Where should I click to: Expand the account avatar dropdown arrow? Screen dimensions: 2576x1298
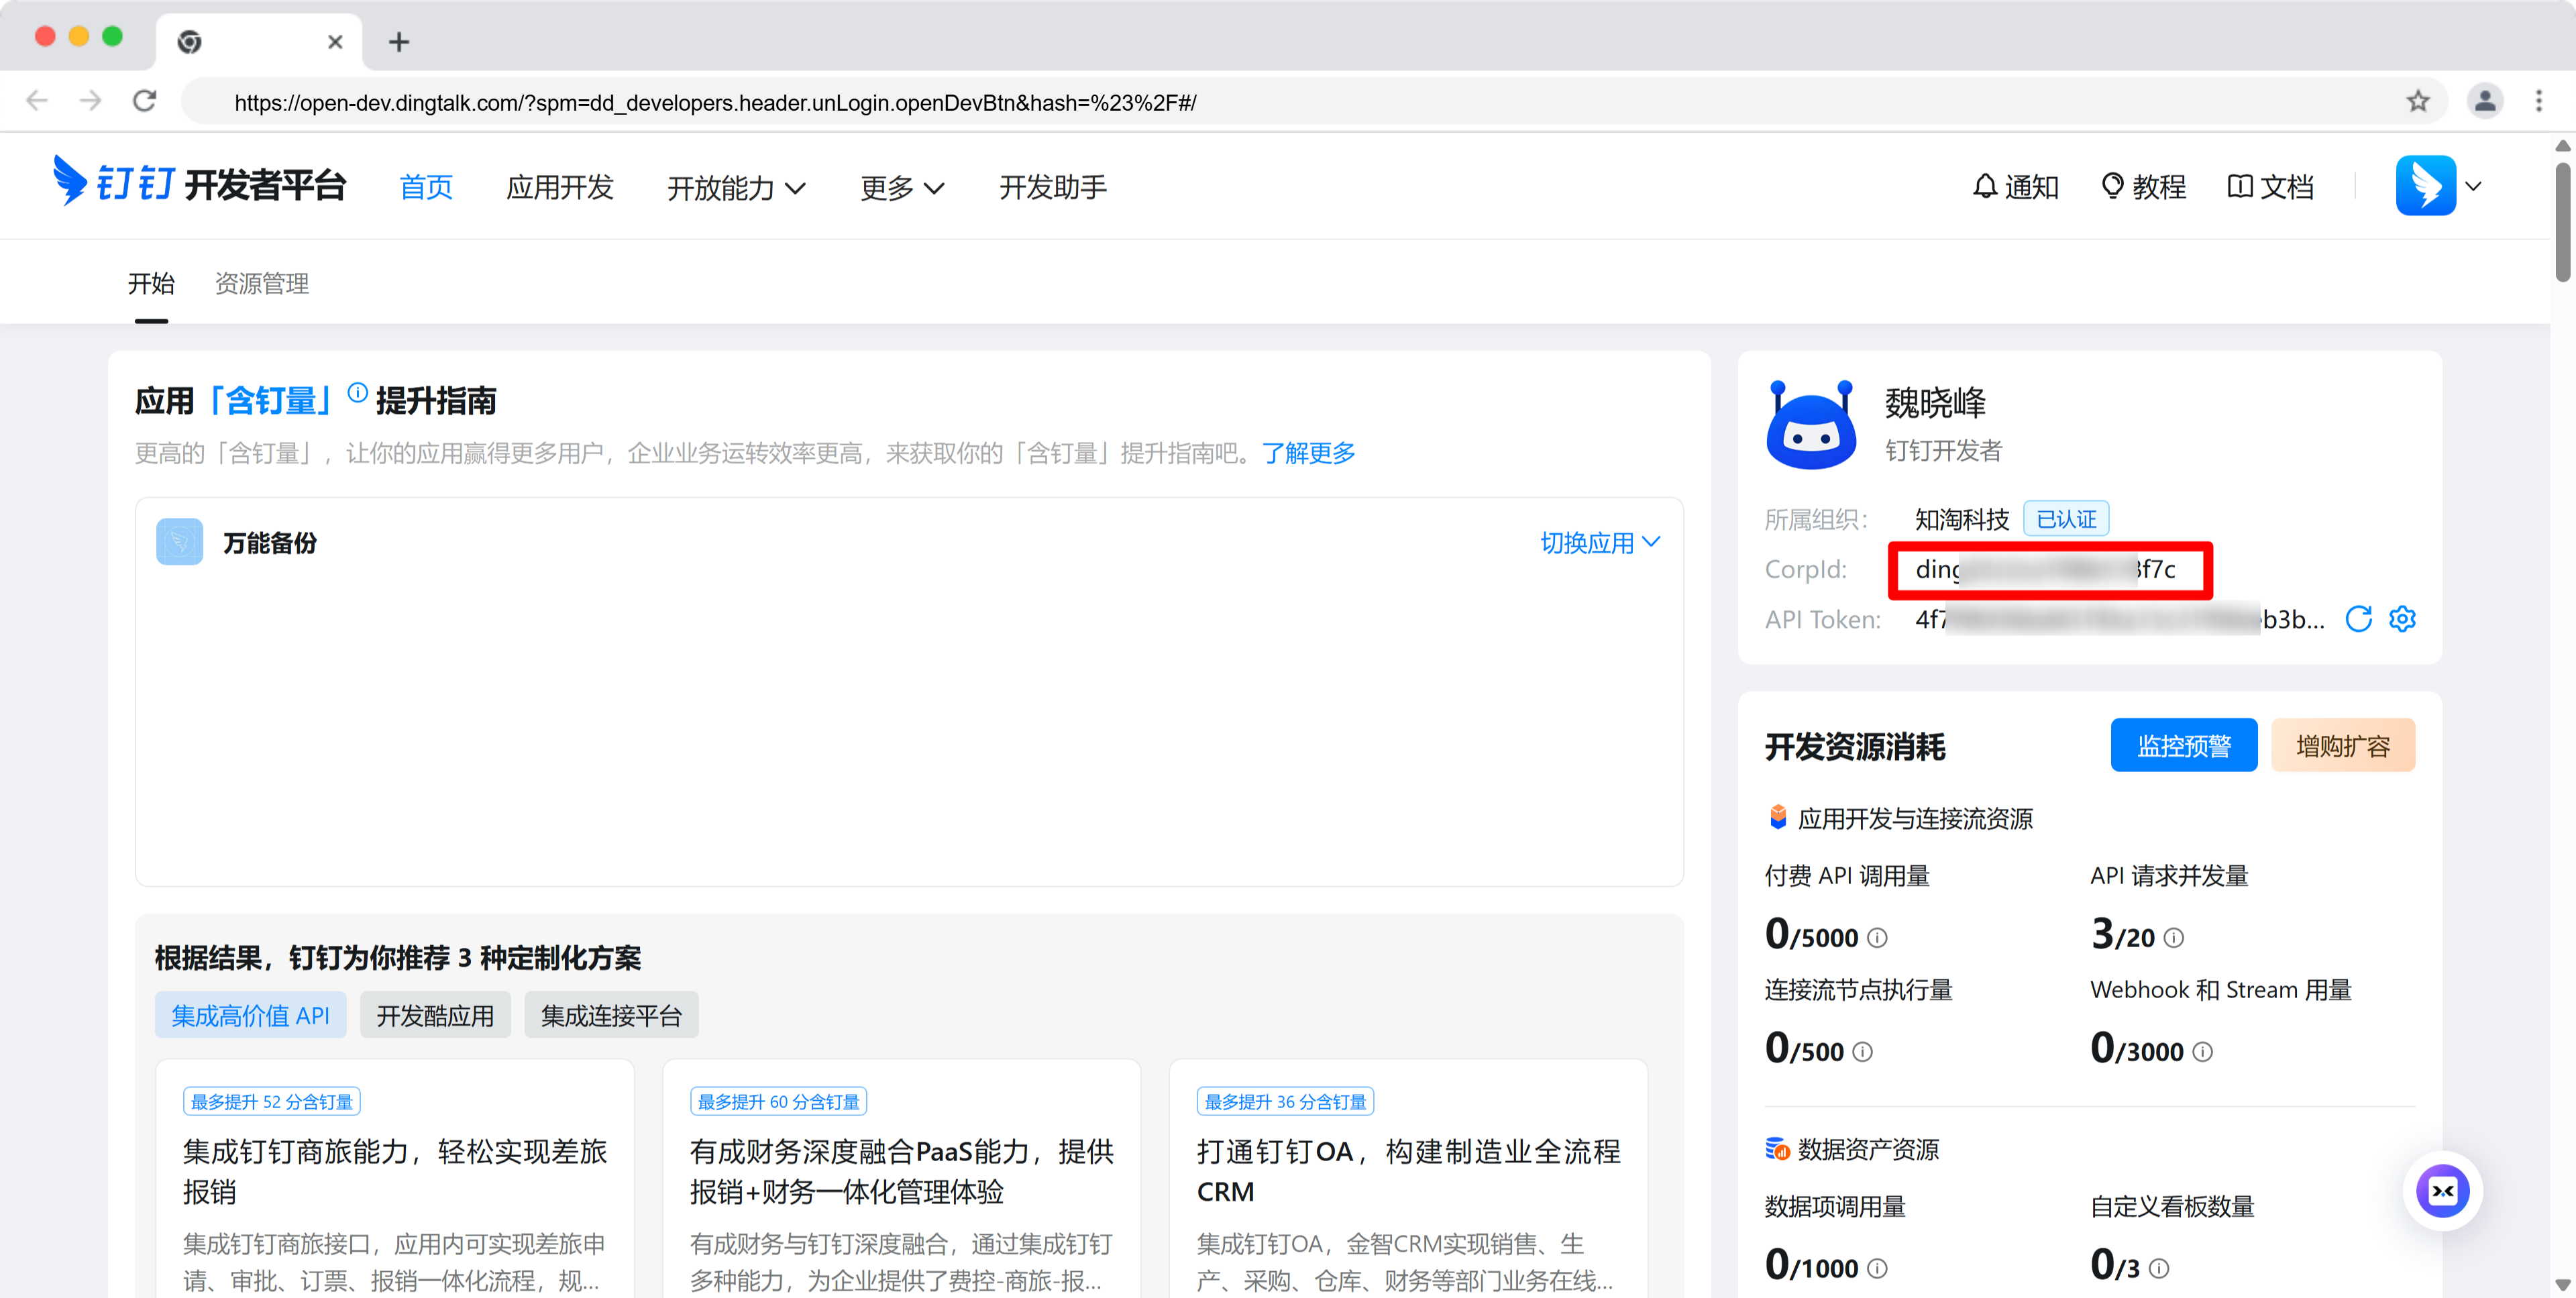tap(2474, 186)
